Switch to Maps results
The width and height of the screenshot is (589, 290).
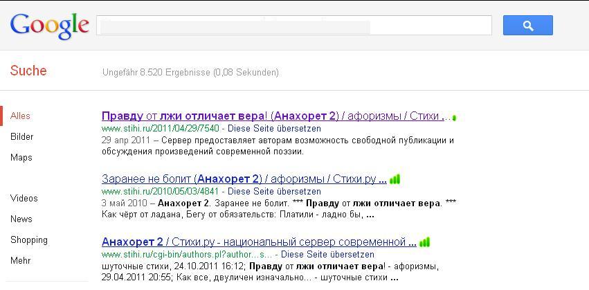coord(21,158)
